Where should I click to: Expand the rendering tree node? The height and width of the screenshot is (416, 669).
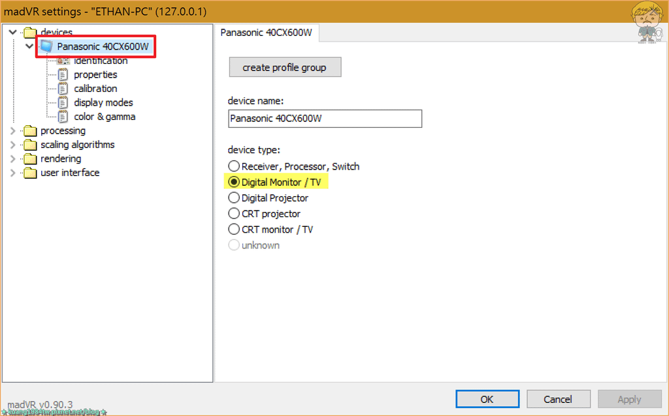pyautogui.click(x=13, y=159)
